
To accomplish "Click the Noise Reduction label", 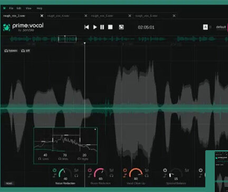I will pos(65,184).
